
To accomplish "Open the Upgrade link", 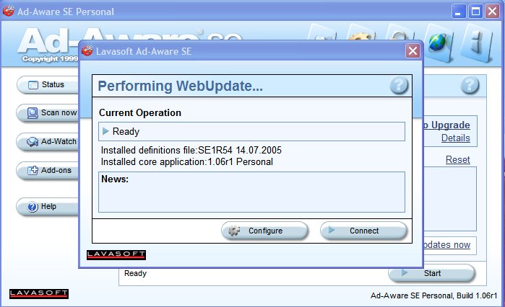I will coord(446,125).
